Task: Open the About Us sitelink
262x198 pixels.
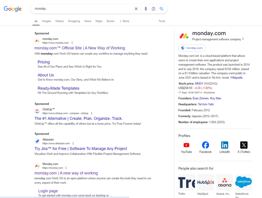Action: point(46,75)
